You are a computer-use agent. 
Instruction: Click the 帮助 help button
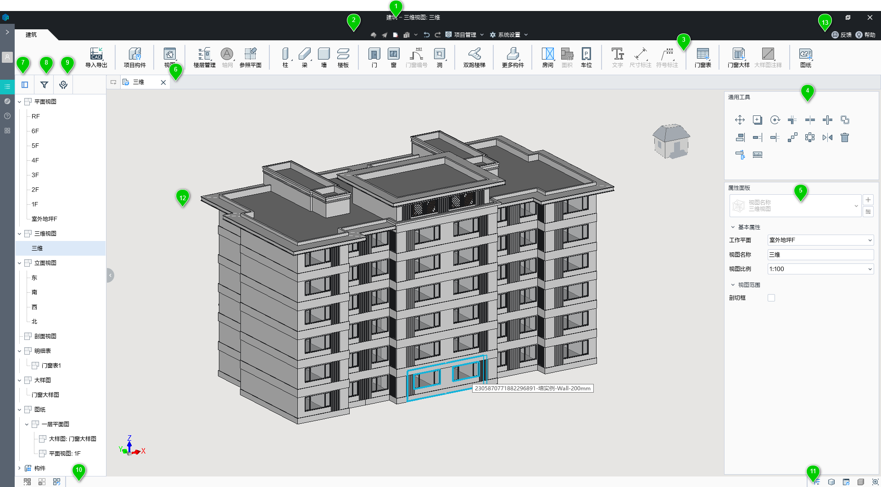tap(865, 35)
